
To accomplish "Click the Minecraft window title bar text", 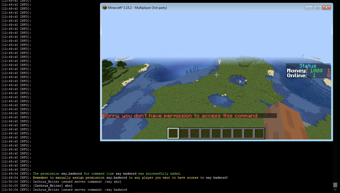I will coord(137,8).
